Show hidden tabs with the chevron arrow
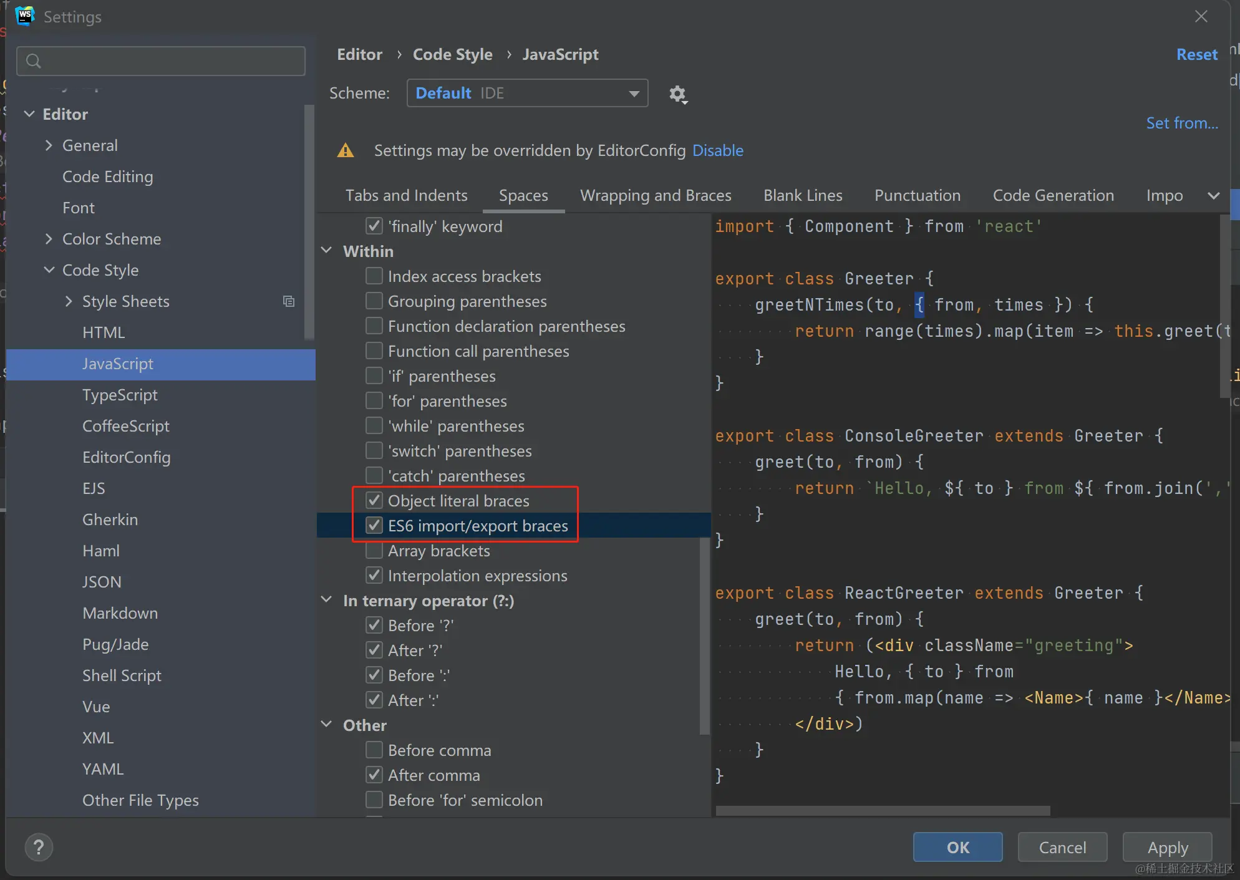The height and width of the screenshot is (880, 1240). (x=1213, y=196)
